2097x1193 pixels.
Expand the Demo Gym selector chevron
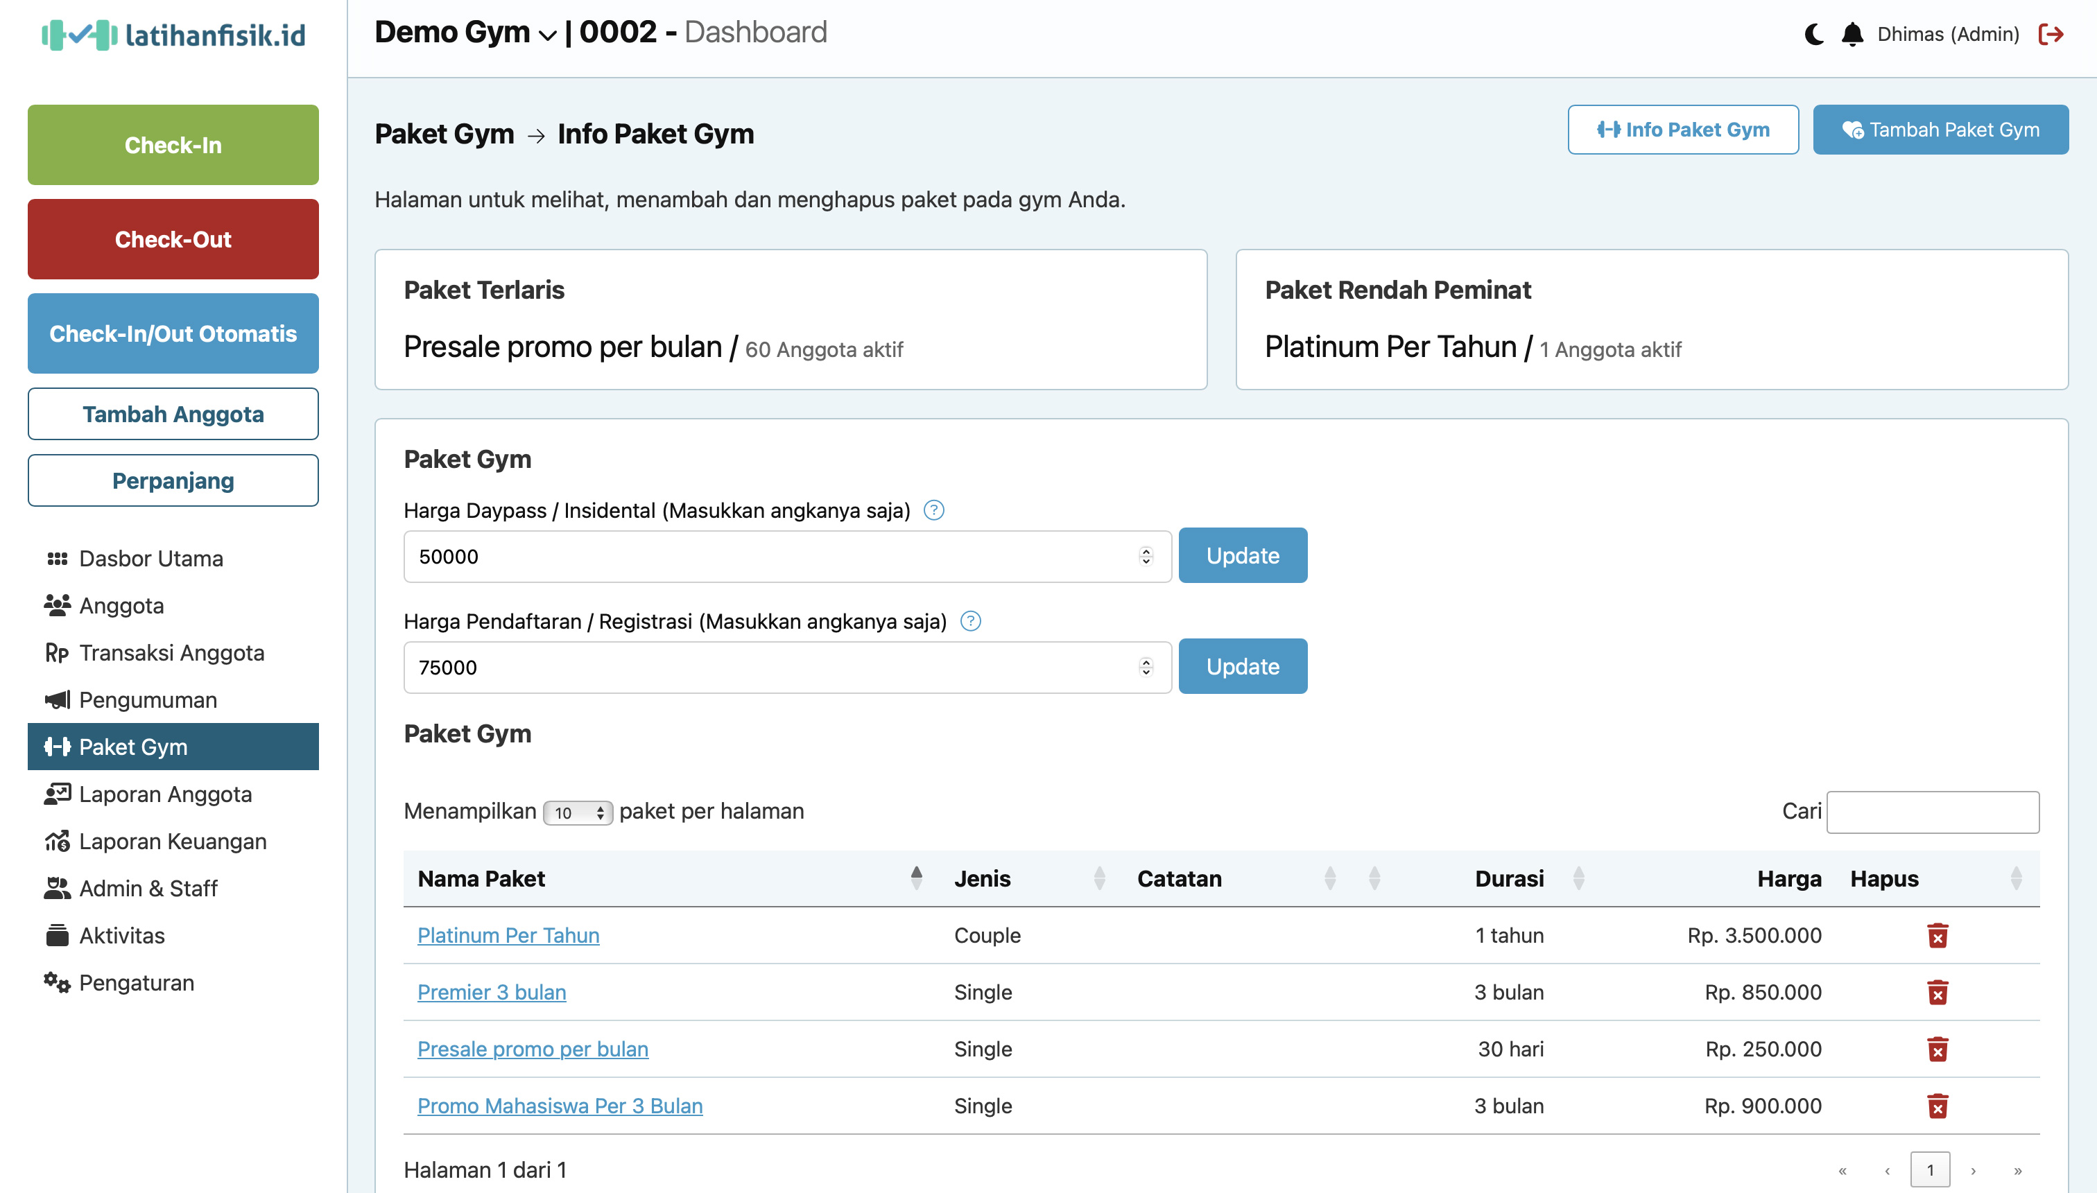[x=547, y=35]
